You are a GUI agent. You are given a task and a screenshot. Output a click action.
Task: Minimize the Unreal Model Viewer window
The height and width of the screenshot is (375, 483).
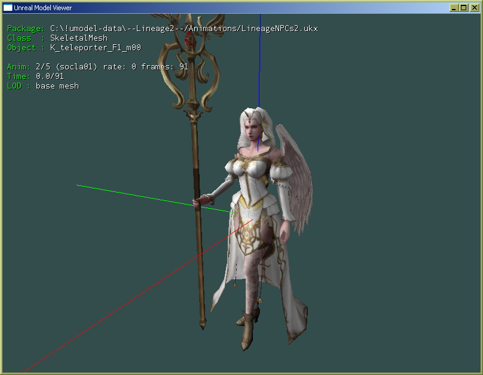pos(454,8)
